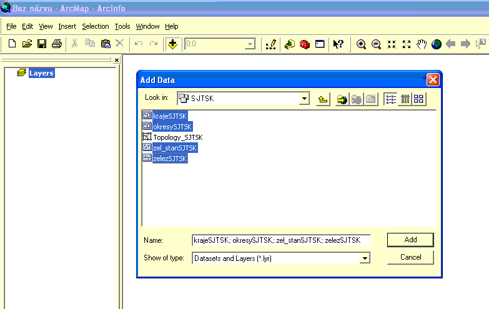Click the Add button
Viewport: 489px width, 309px height.
[x=410, y=240]
